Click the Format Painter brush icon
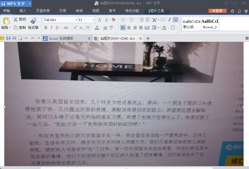The width and height of the screenshot is (249, 169). click(33, 21)
